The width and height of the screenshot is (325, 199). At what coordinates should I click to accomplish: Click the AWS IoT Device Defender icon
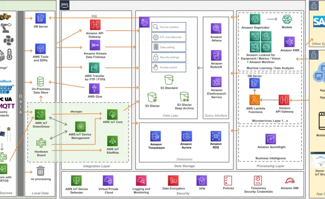[x=76, y=181]
